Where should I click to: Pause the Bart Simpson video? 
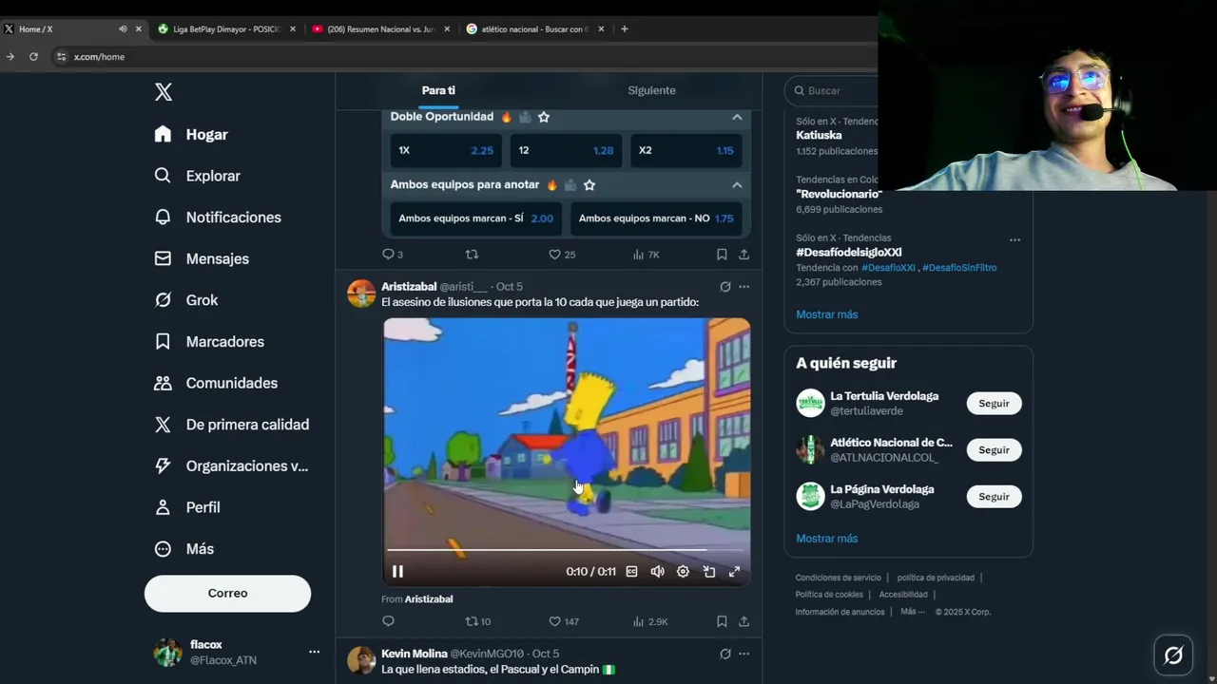[397, 572]
